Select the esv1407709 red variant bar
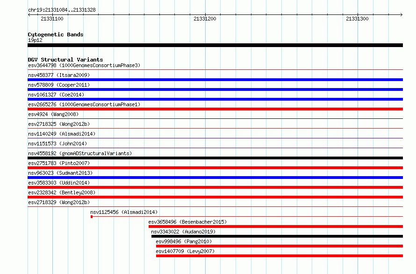Screen dimensions: 416x274 tap(280, 256)
